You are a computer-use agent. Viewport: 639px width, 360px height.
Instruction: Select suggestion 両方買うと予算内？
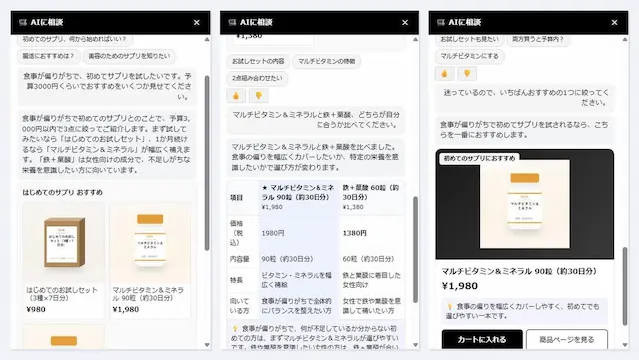coord(538,39)
